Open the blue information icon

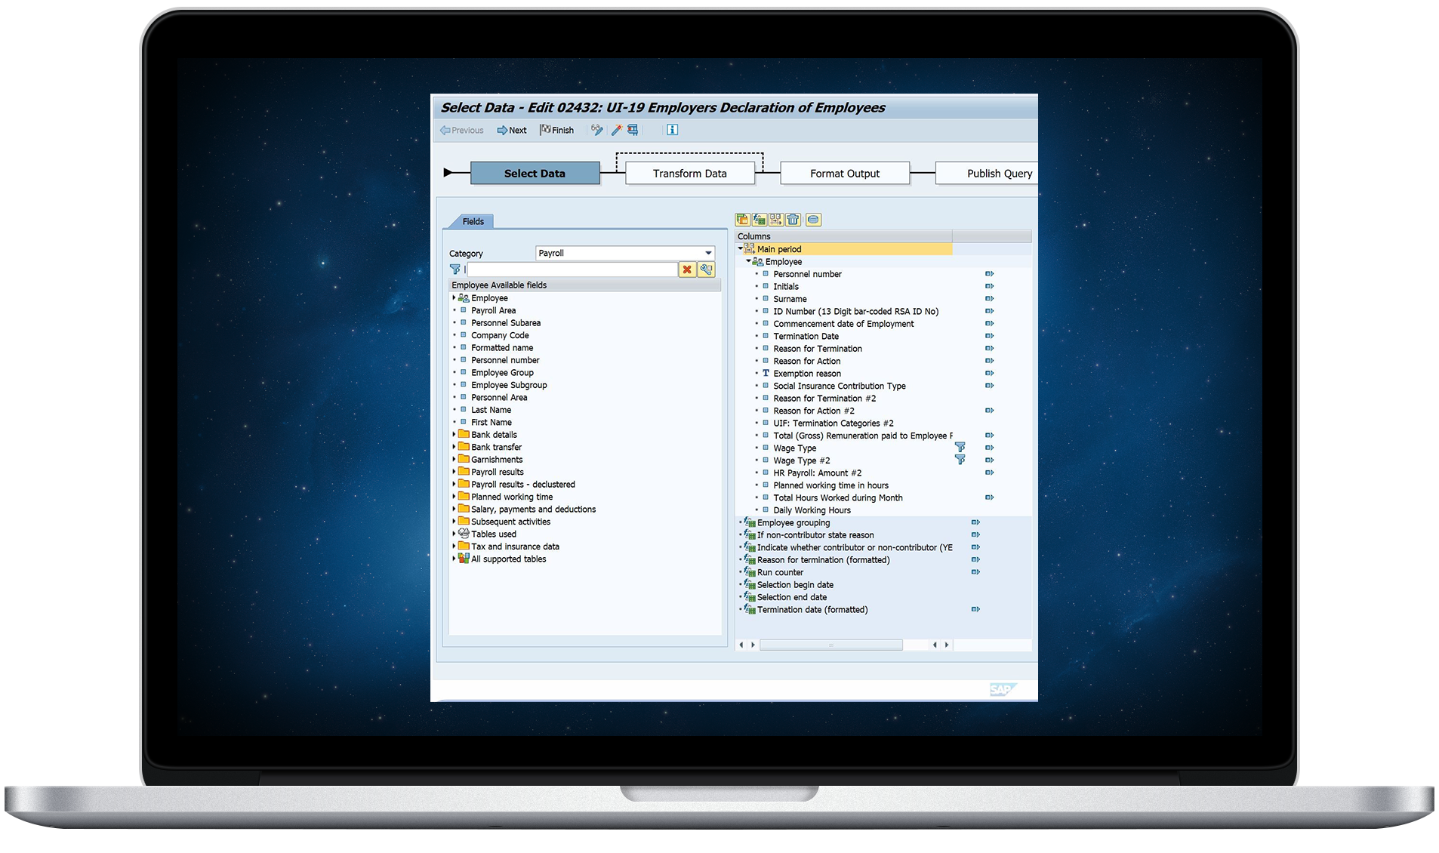[x=672, y=130]
